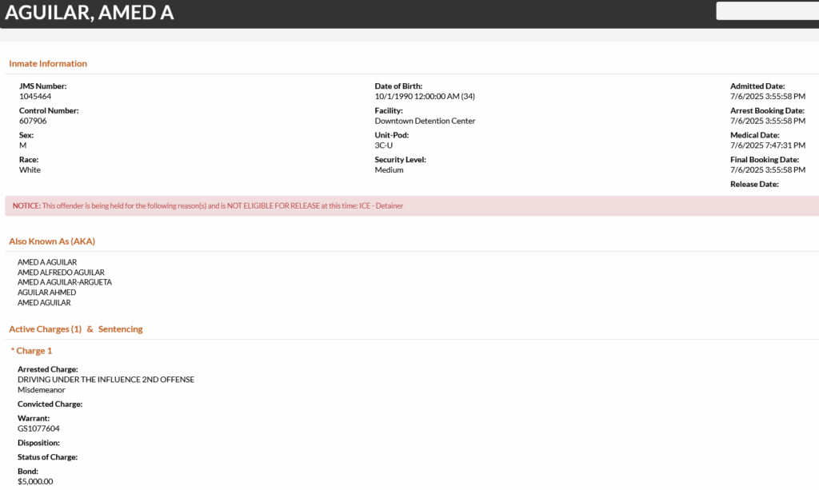Select alias AMED ALFREDO AGUILAR
The height and width of the screenshot is (490, 819).
click(x=61, y=273)
